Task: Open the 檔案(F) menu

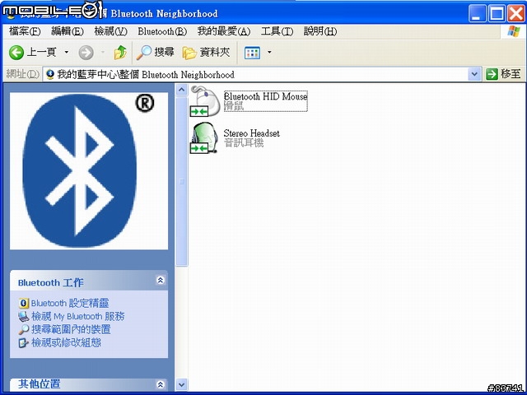Action: pos(25,31)
